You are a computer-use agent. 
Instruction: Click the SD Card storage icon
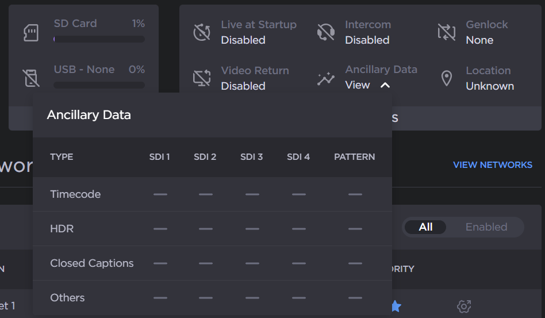(x=31, y=32)
